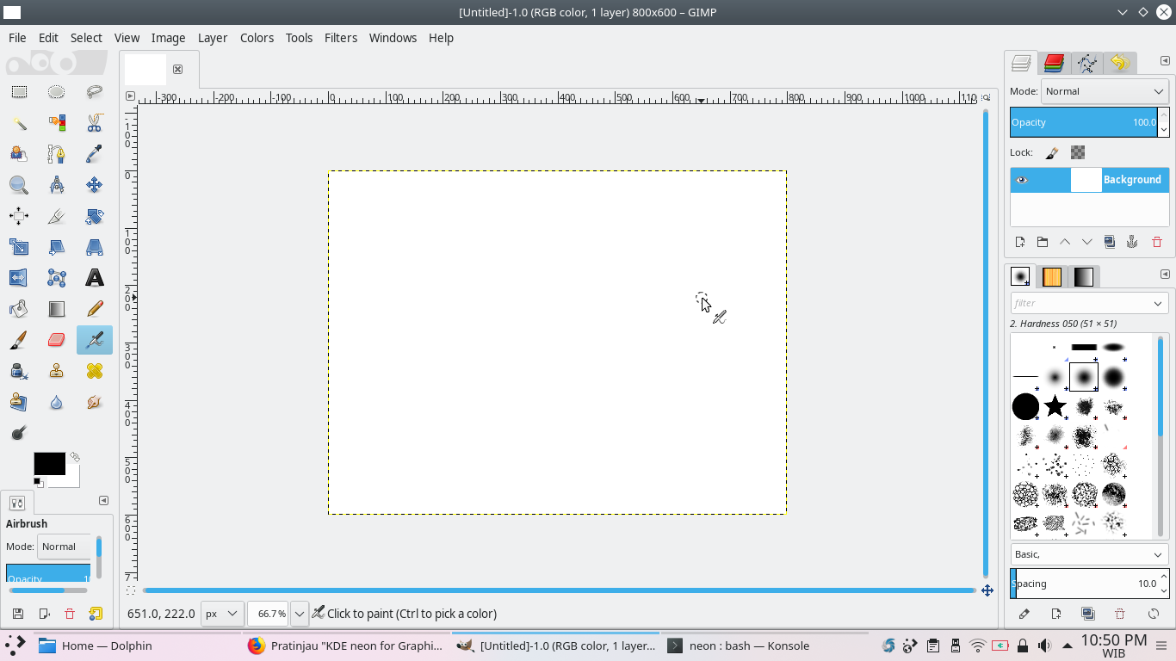The width and height of the screenshot is (1176, 661).
Task: Enable the lock alpha channel toggle
Action: [1076, 152]
